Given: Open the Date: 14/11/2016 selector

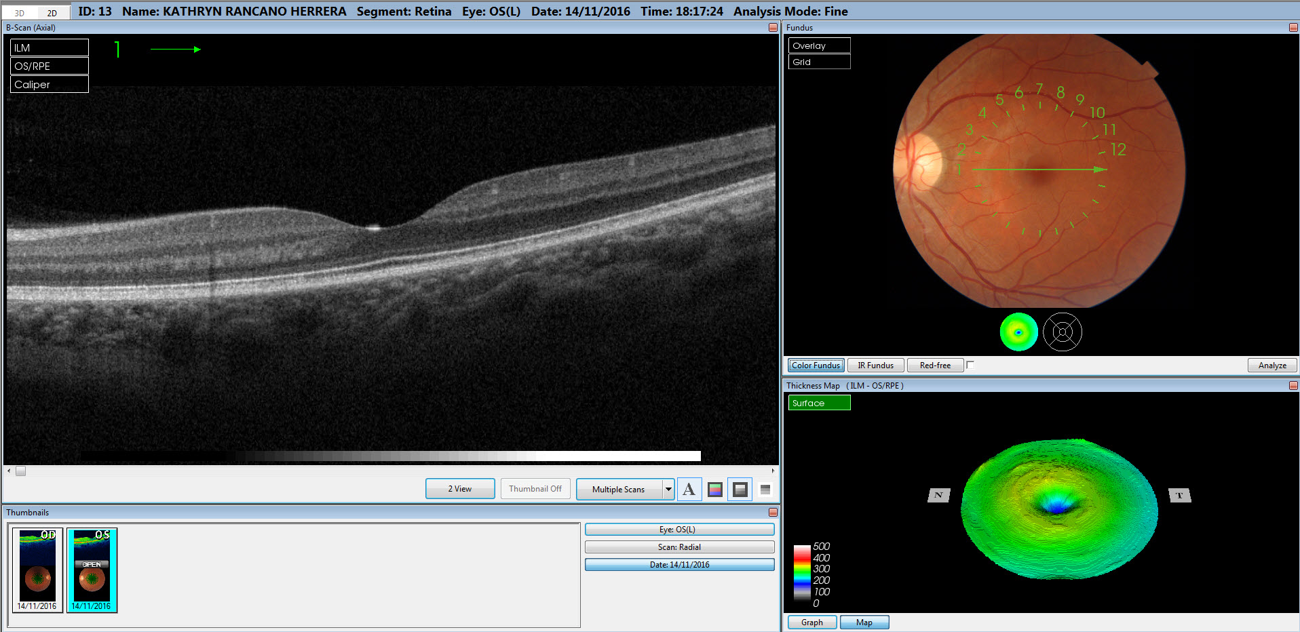Looking at the screenshot, I should click(x=679, y=564).
